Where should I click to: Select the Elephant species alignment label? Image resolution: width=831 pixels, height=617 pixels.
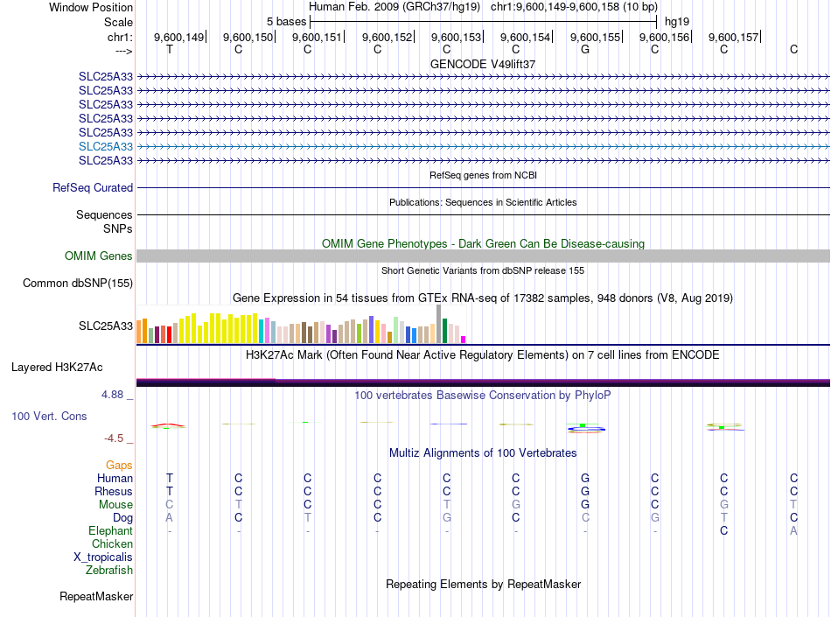pos(110,530)
